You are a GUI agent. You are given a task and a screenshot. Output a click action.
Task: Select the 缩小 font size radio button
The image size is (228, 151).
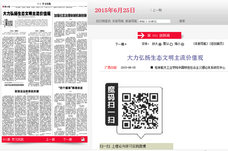tap(182, 44)
